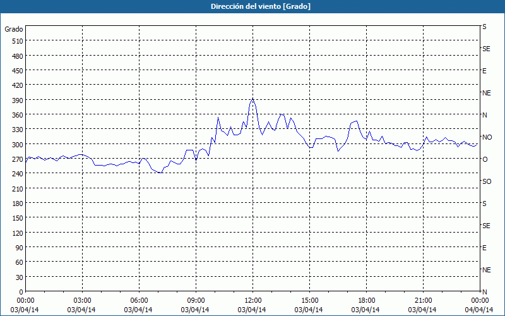Select the E compass label level with 90
505x316 pixels.
pos(484,248)
